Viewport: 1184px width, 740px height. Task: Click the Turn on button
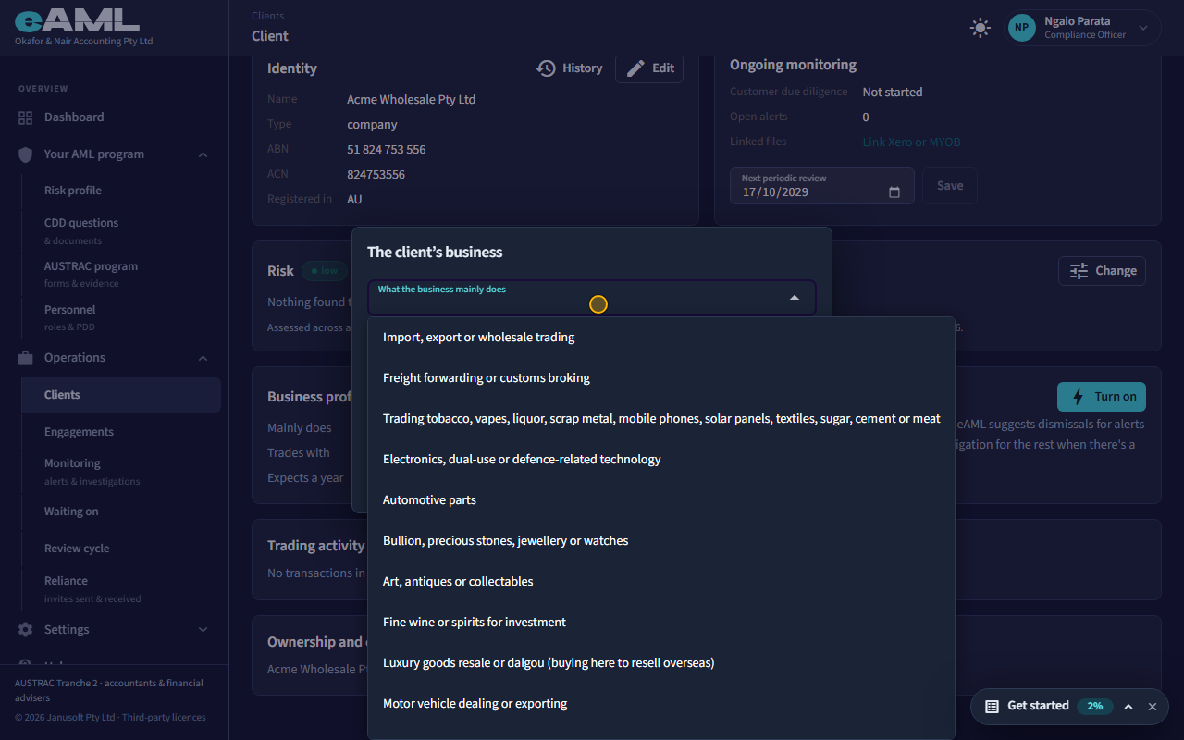click(1102, 397)
